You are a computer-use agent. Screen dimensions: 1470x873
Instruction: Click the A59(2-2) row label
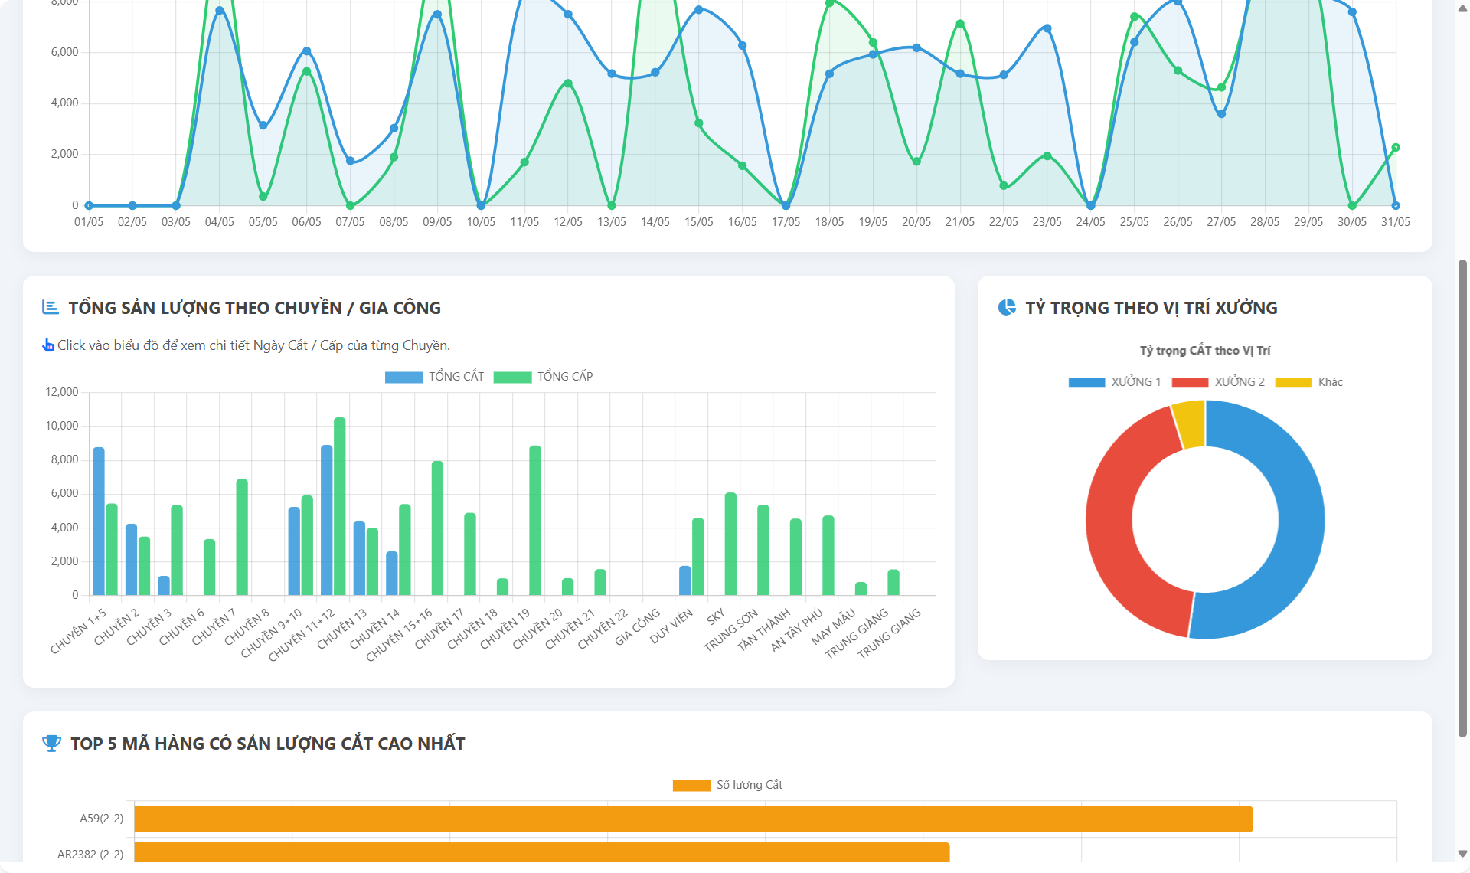102,819
